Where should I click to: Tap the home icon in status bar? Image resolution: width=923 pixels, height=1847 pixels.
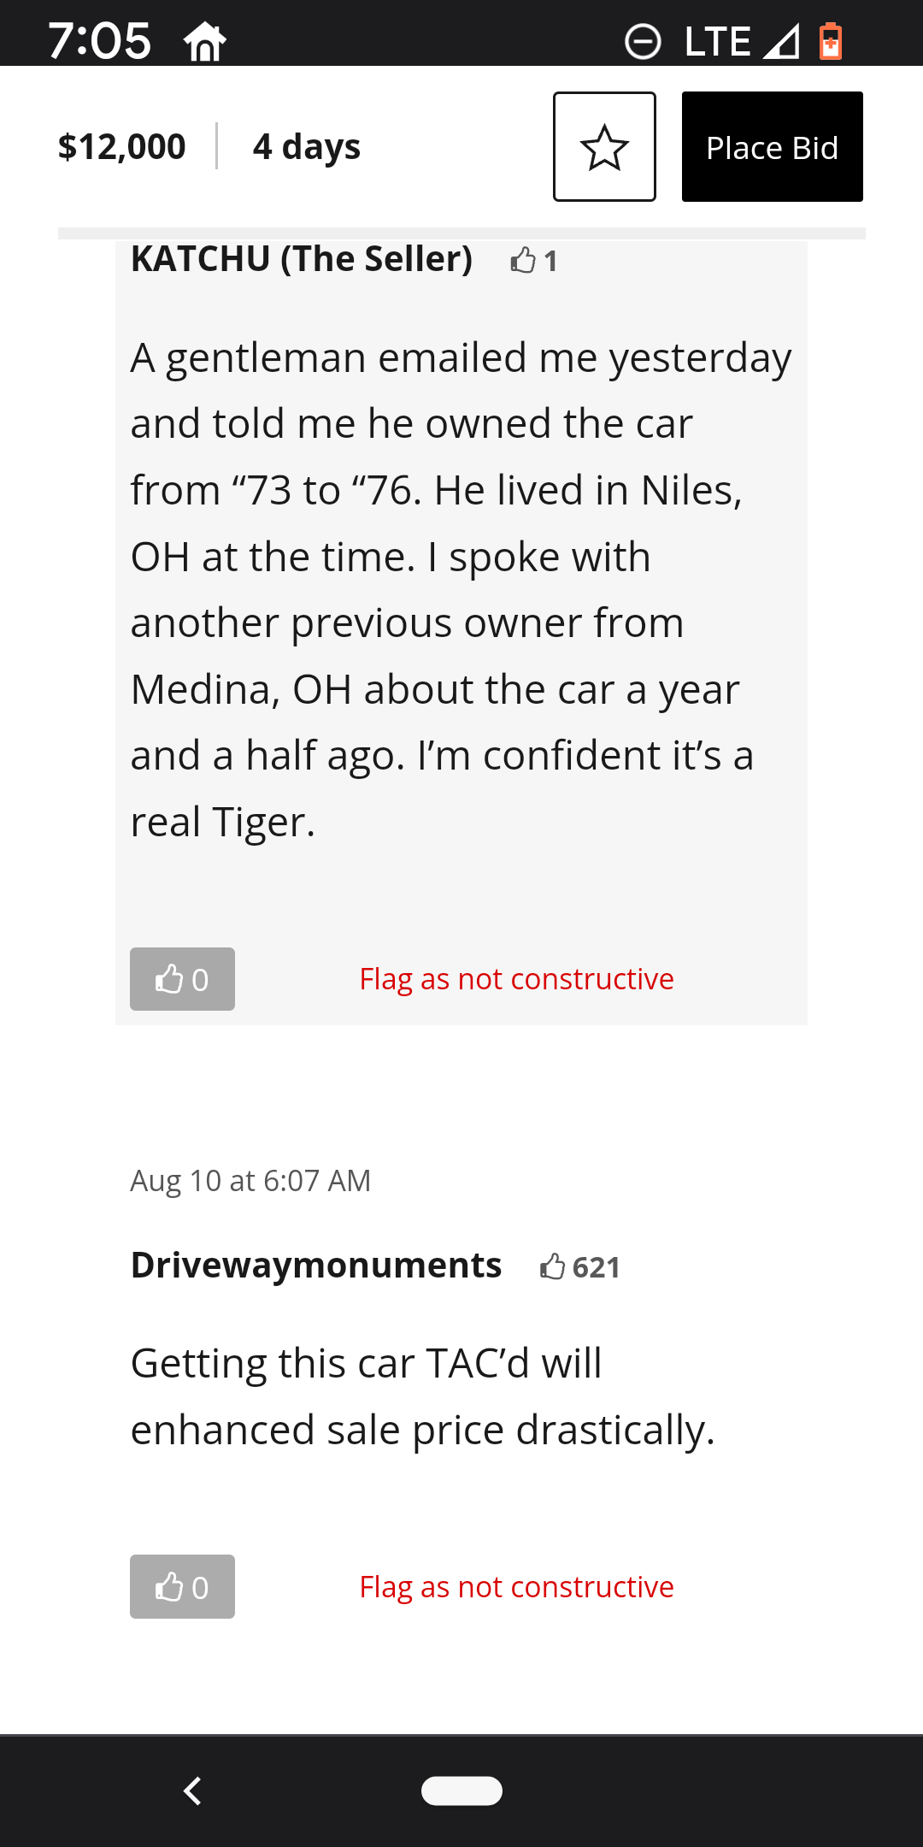[205, 42]
